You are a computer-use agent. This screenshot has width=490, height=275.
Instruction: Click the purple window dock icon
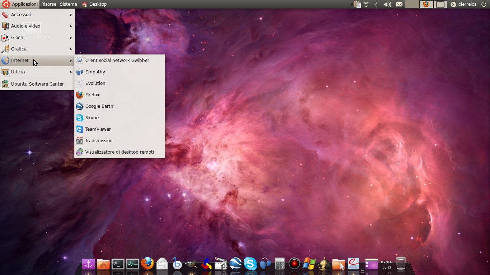372,264
